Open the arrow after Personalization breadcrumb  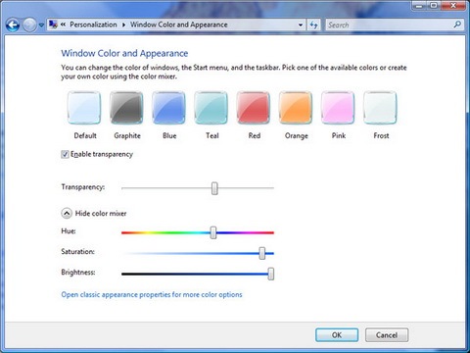pos(123,25)
